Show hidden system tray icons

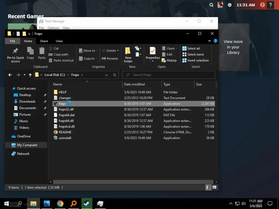point(231,204)
